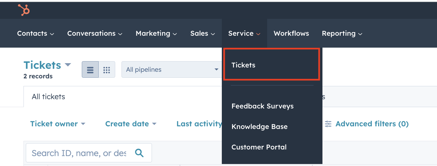Open Knowledge Base from Service menu
The width and height of the screenshot is (437, 166).
(260, 127)
